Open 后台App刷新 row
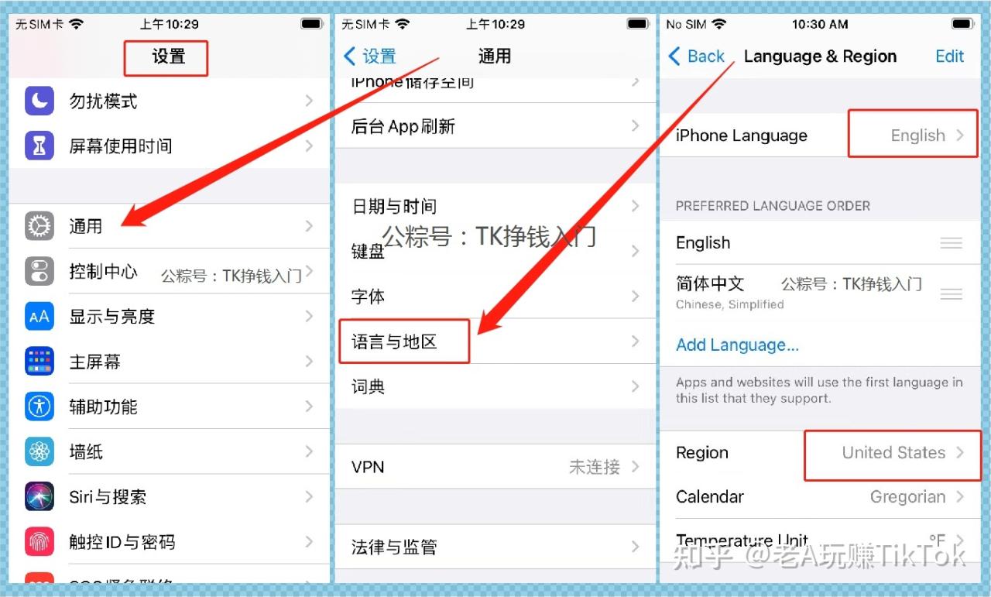Screen dimensions: 991x597 click(x=495, y=126)
